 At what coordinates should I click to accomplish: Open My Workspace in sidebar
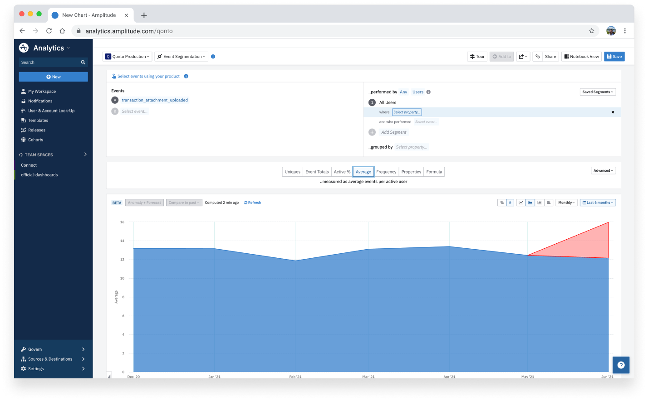[42, 92]
